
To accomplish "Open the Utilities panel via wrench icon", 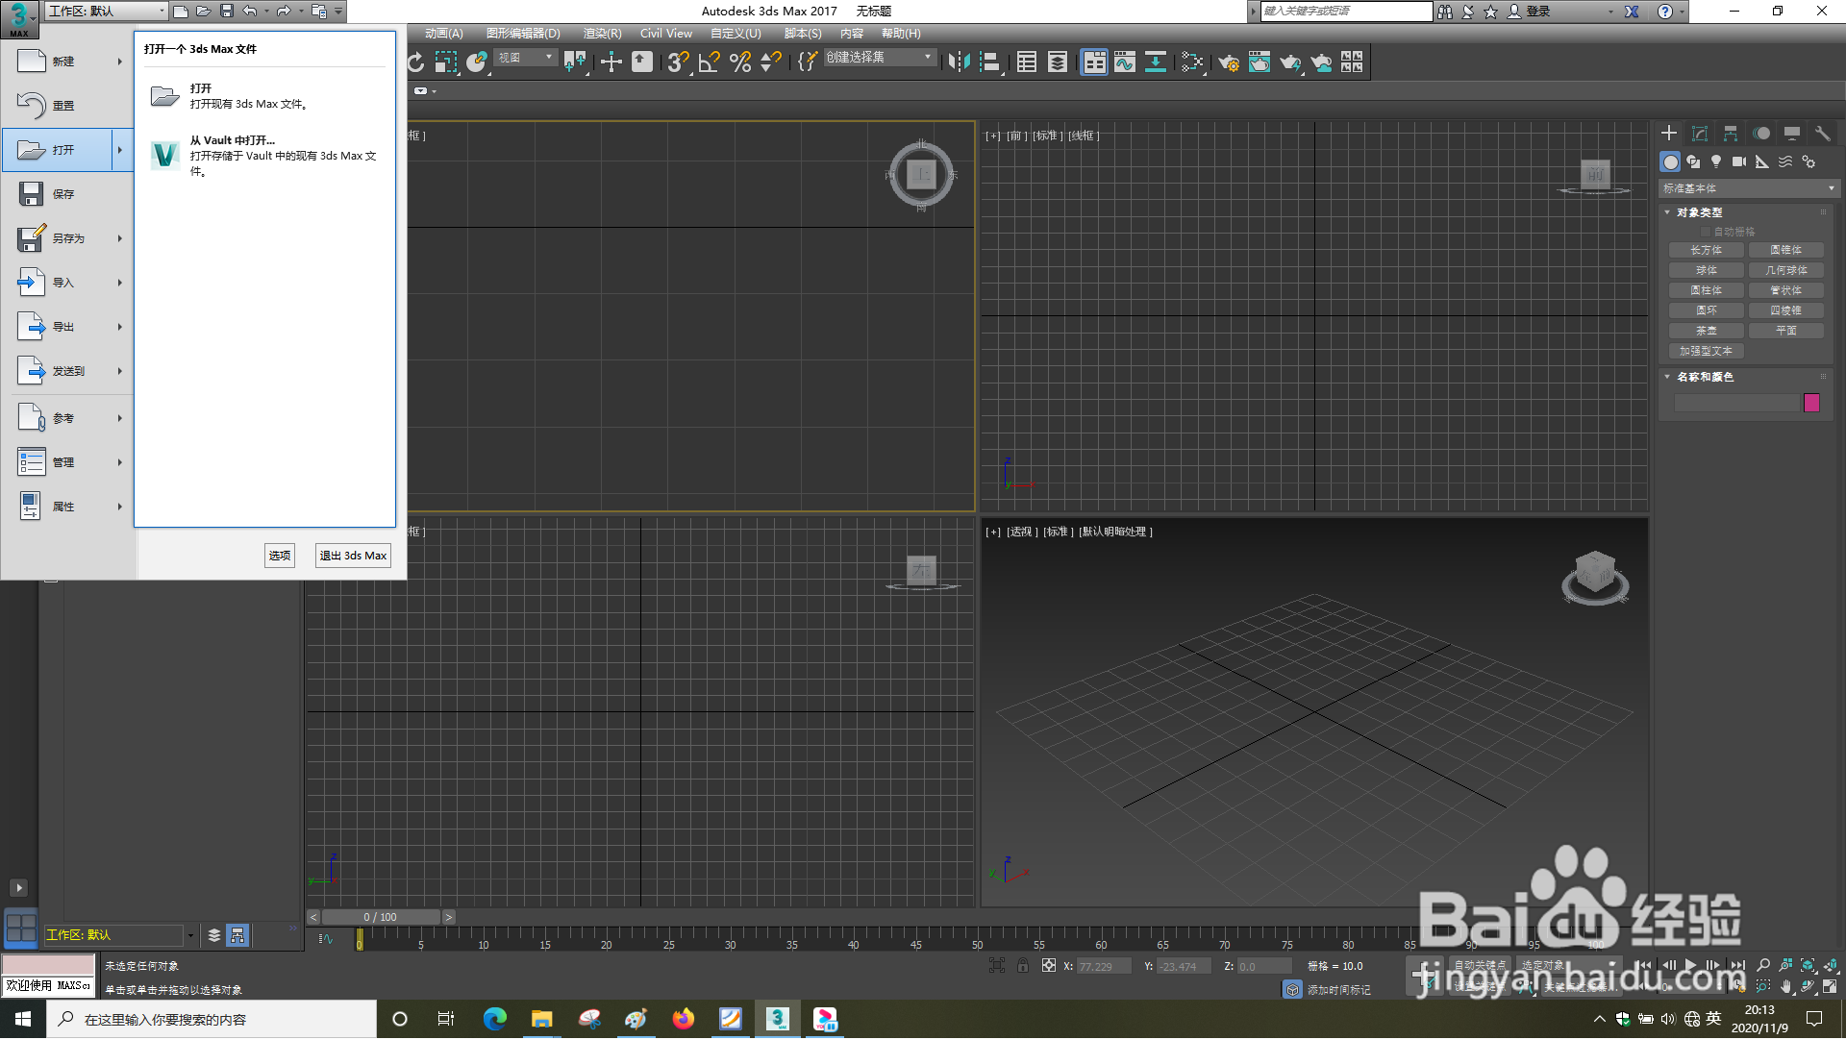I will [1823, 134].
